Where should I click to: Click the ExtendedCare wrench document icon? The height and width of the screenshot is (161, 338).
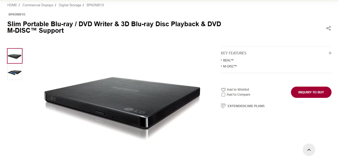click(x=223, y=106)
